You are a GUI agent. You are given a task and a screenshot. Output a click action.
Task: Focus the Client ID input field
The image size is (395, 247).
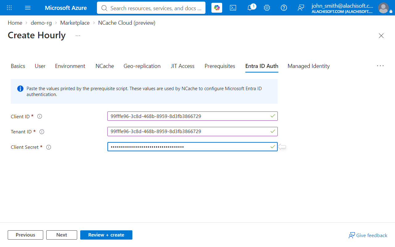point(193,116)
